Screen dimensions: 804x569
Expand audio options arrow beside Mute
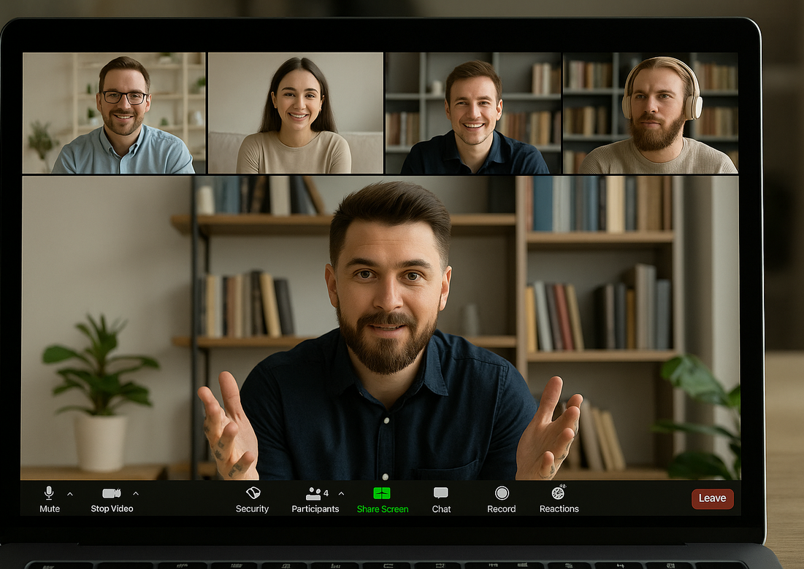point(69,494)
